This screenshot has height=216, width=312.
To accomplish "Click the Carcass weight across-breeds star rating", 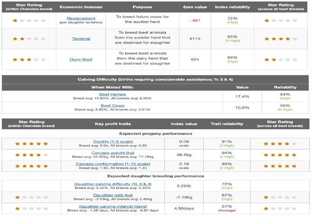I will [x=280, y=155].
